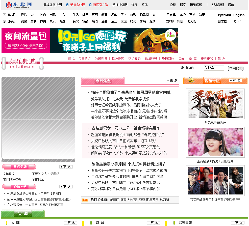Open 今日焦点 in channel nav bar
This screenshot has width=249, height=226.
[85, 59]
